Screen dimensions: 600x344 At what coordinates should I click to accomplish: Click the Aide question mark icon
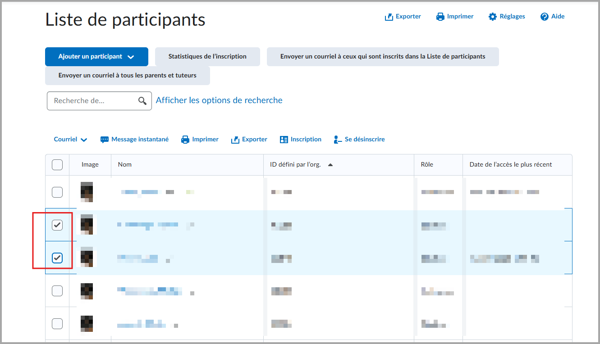[545, 17]
